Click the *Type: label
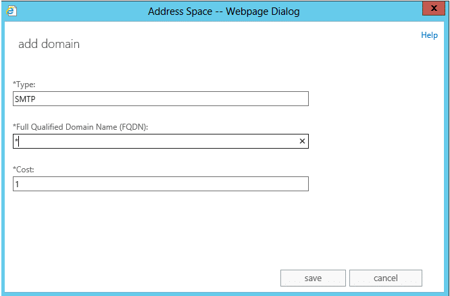 click(x=24, y=84)
